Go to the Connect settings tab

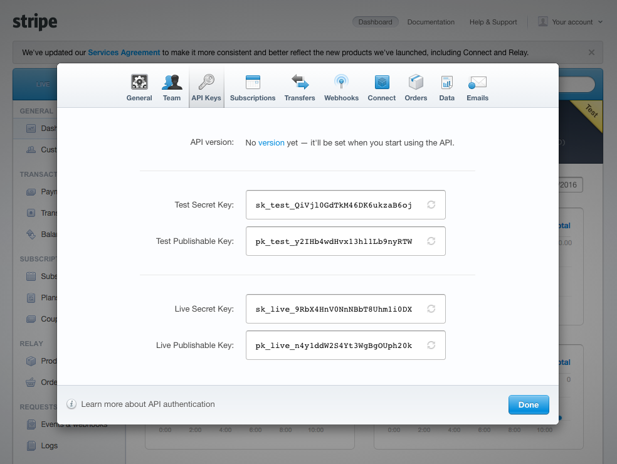pos(382,87)
